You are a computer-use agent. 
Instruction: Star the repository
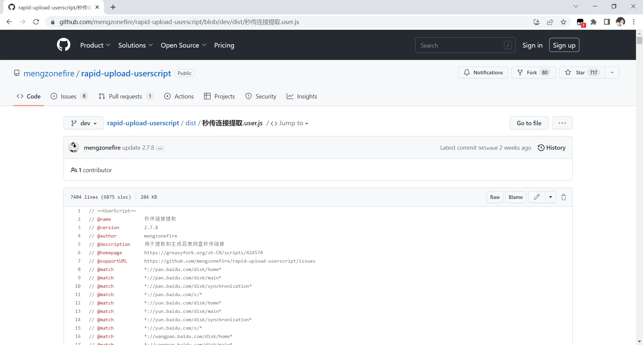[582, 72]
